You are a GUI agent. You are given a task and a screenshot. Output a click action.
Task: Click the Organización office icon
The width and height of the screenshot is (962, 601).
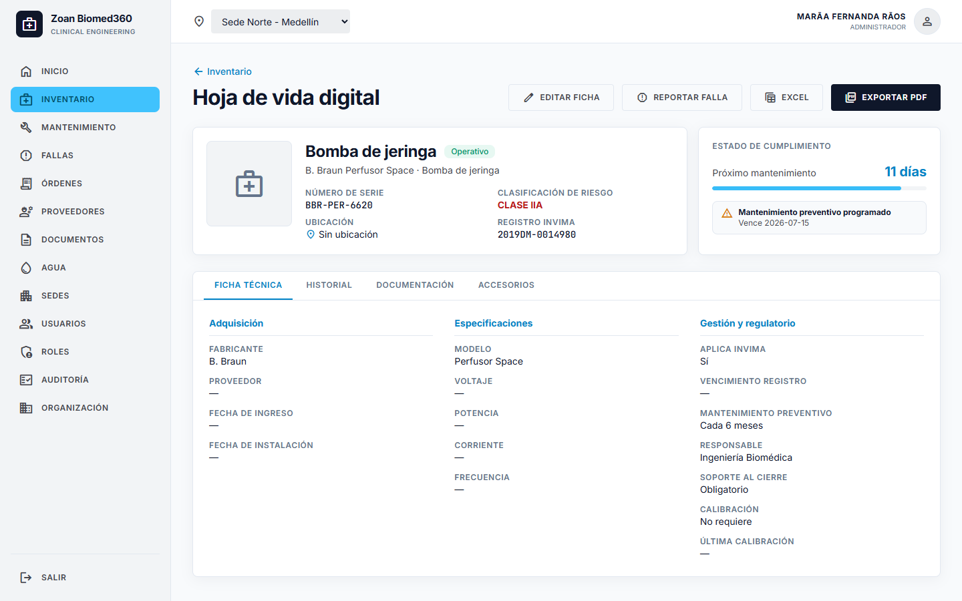(26, 408)
